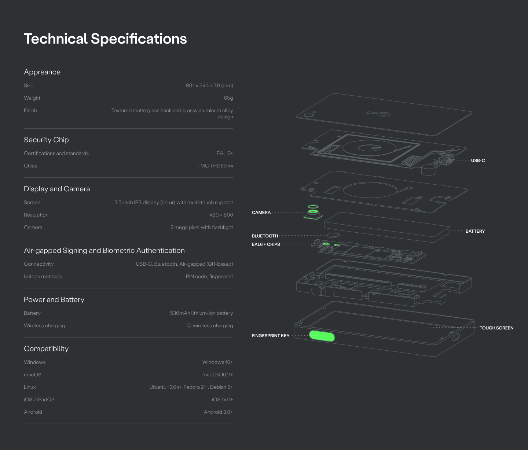Select the USB-C port component in diagram
The height and width of the screenshot is (450, 528).
pos(447,161)
